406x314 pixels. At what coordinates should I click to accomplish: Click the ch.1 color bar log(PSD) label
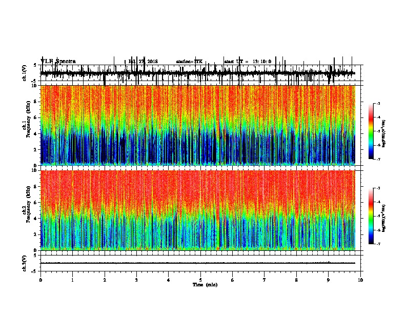tap(383, 133)
